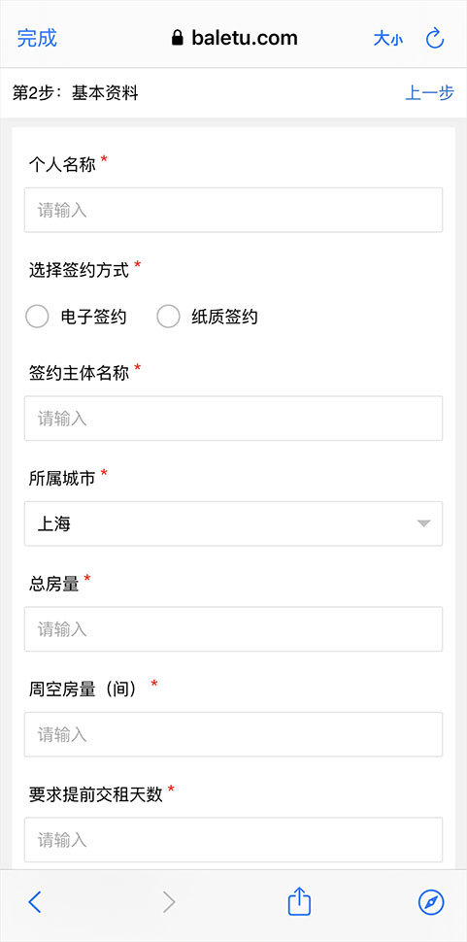Tap the reload page icon
This screenshot has width=467, height=942.
coord(435,39)
